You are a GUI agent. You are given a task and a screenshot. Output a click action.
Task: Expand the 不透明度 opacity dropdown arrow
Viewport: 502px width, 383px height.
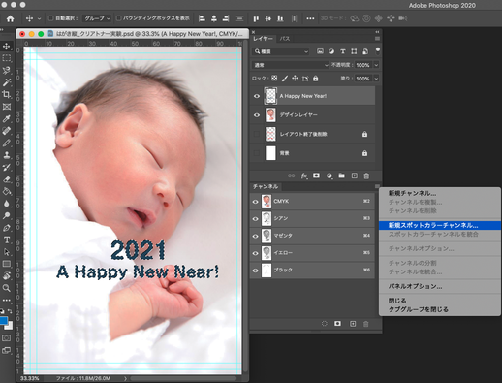coord(376,65)
